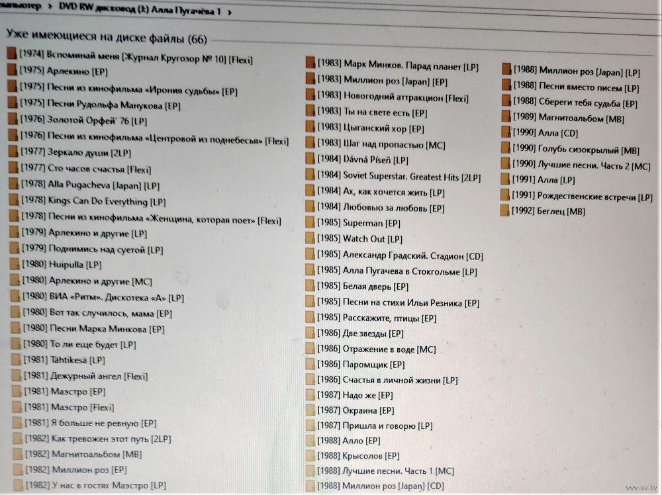Click folder icon of [1982] Как тревожен этот путь
This screenshot has width=662, height=495.
click(x=17, y=438)
